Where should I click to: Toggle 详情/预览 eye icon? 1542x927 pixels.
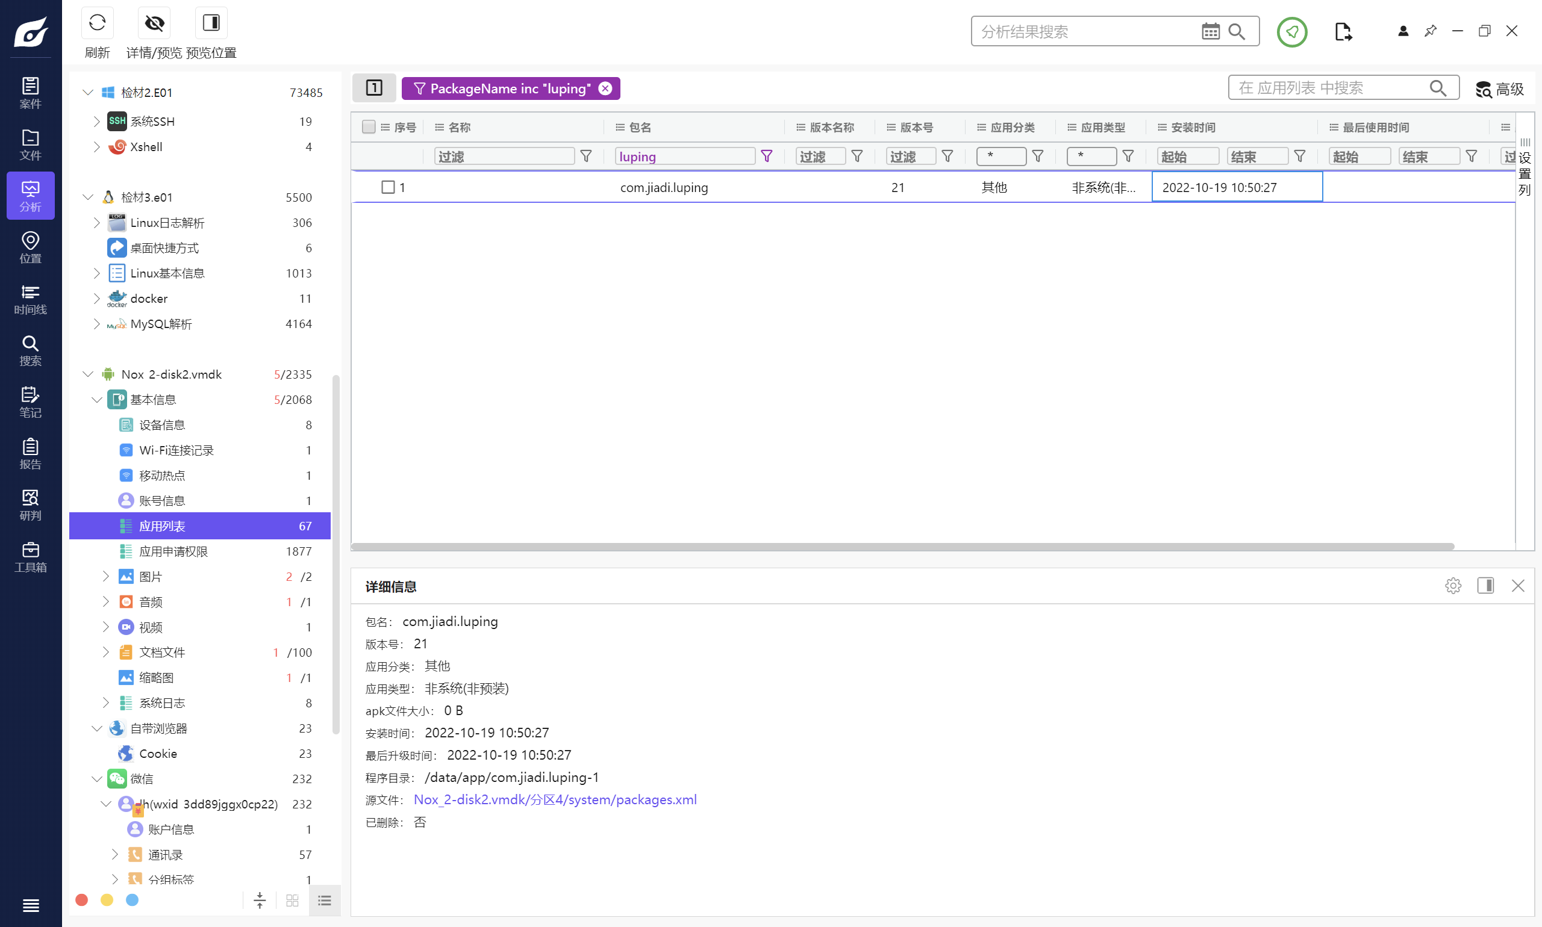point(154,23)
